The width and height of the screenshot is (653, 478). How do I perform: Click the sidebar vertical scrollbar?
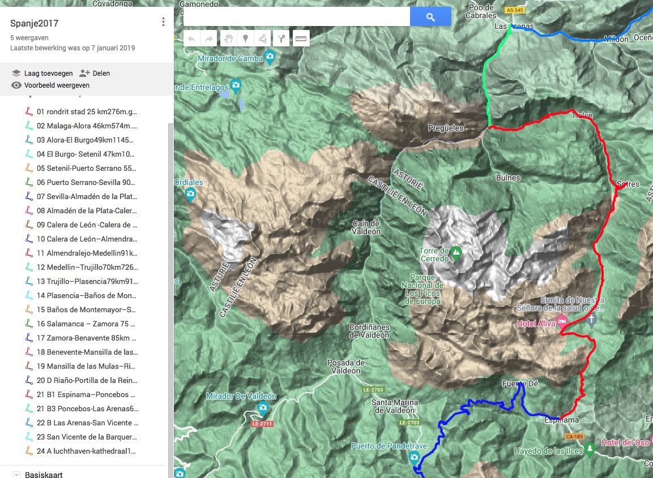(170, 283)
